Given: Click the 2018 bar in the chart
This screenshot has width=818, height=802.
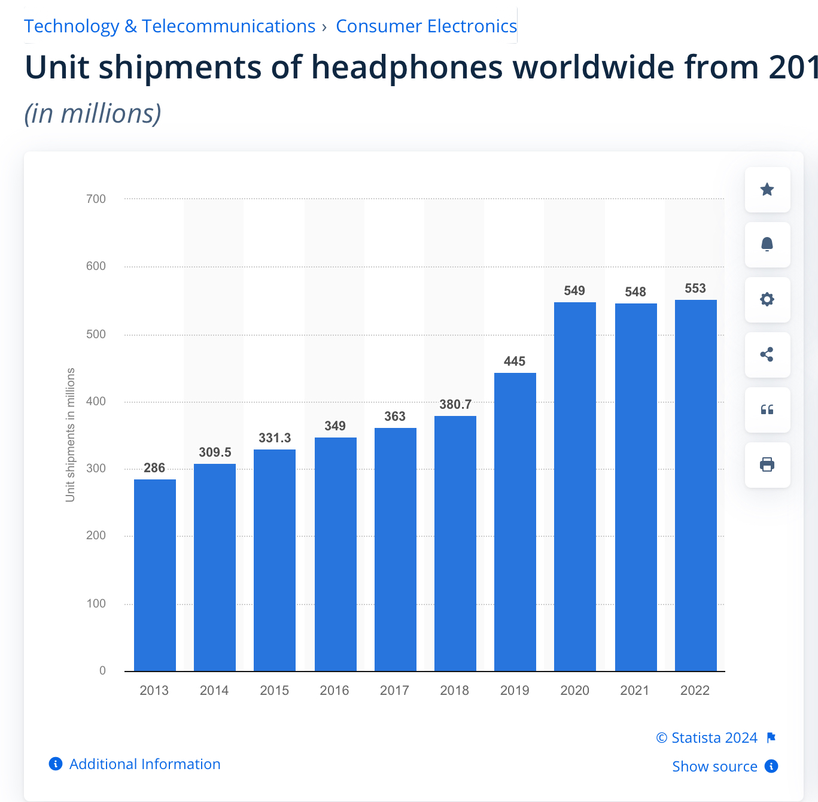Looking at the screenshot, I should [x=455, y=543].
